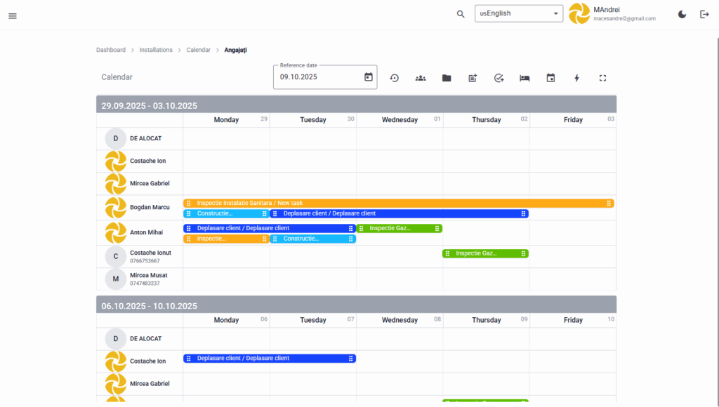This screenshot has height=407, width=719.
Task: Open Installations breadcrumb link
Action: click(156, 50)
